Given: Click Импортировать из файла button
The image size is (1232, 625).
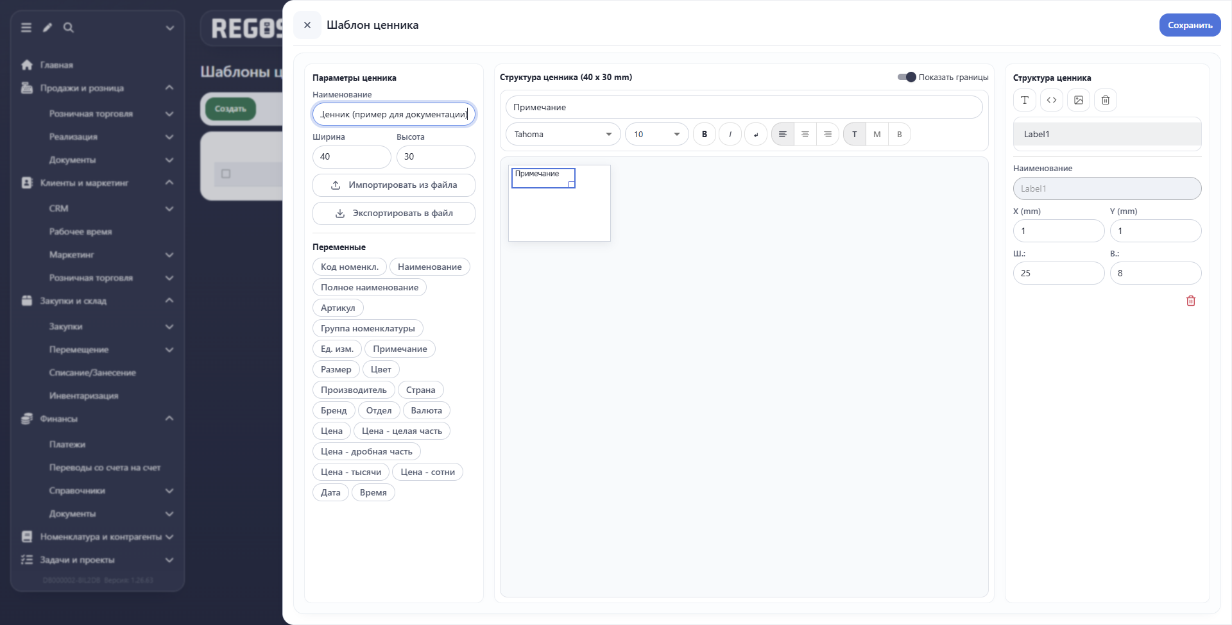Looking at the screenshot, I should pyautogui.click(x=394, y=185).
